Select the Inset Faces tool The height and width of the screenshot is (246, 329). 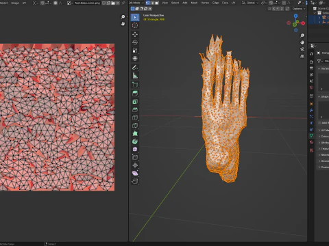[135, 102]
